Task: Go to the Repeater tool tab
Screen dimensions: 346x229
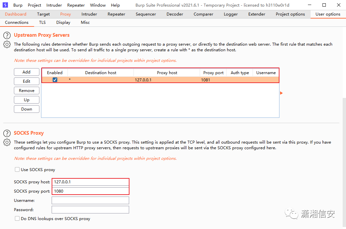Action: (116, 14)
